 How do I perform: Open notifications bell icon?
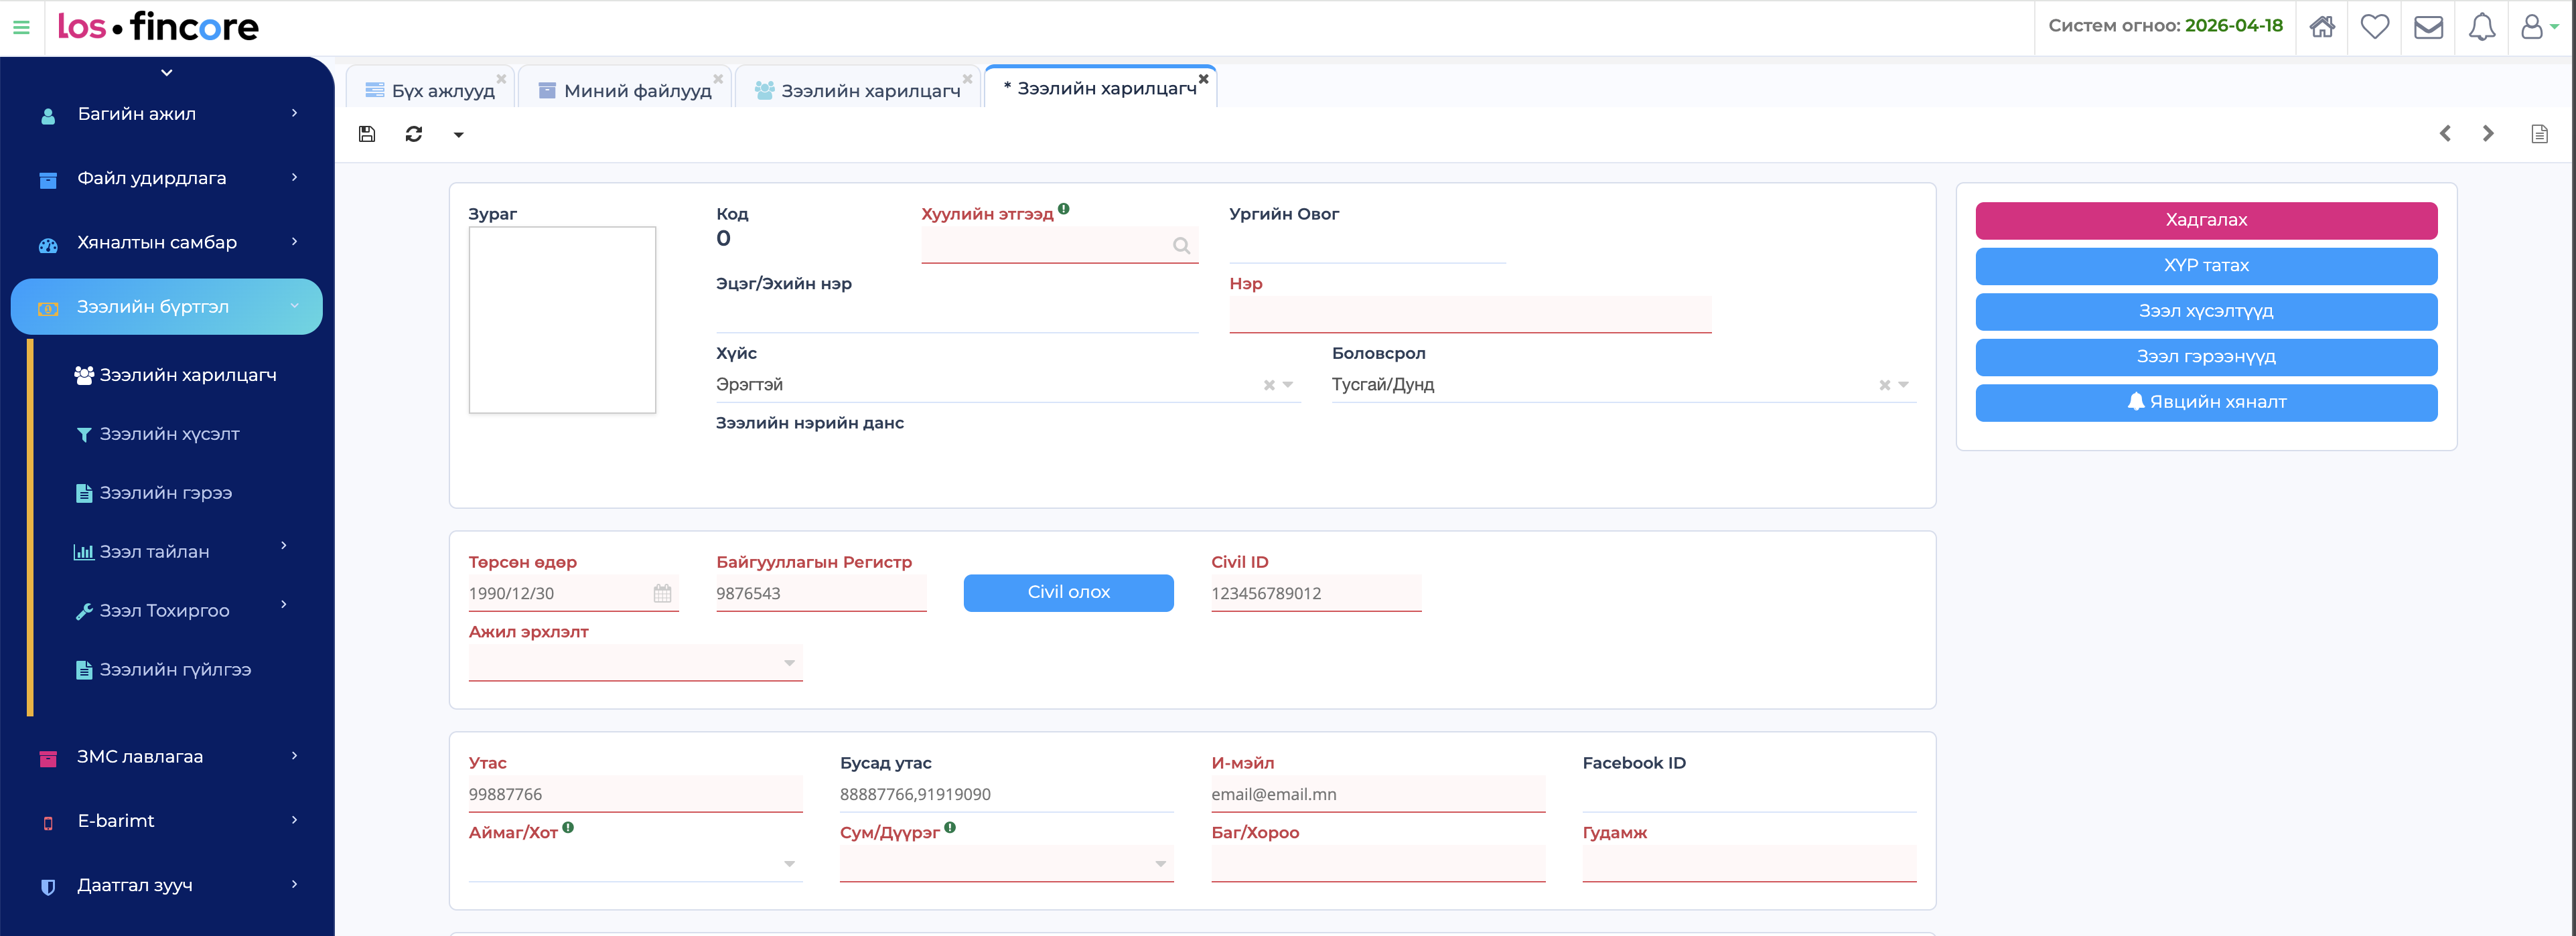coord(2482,27)
